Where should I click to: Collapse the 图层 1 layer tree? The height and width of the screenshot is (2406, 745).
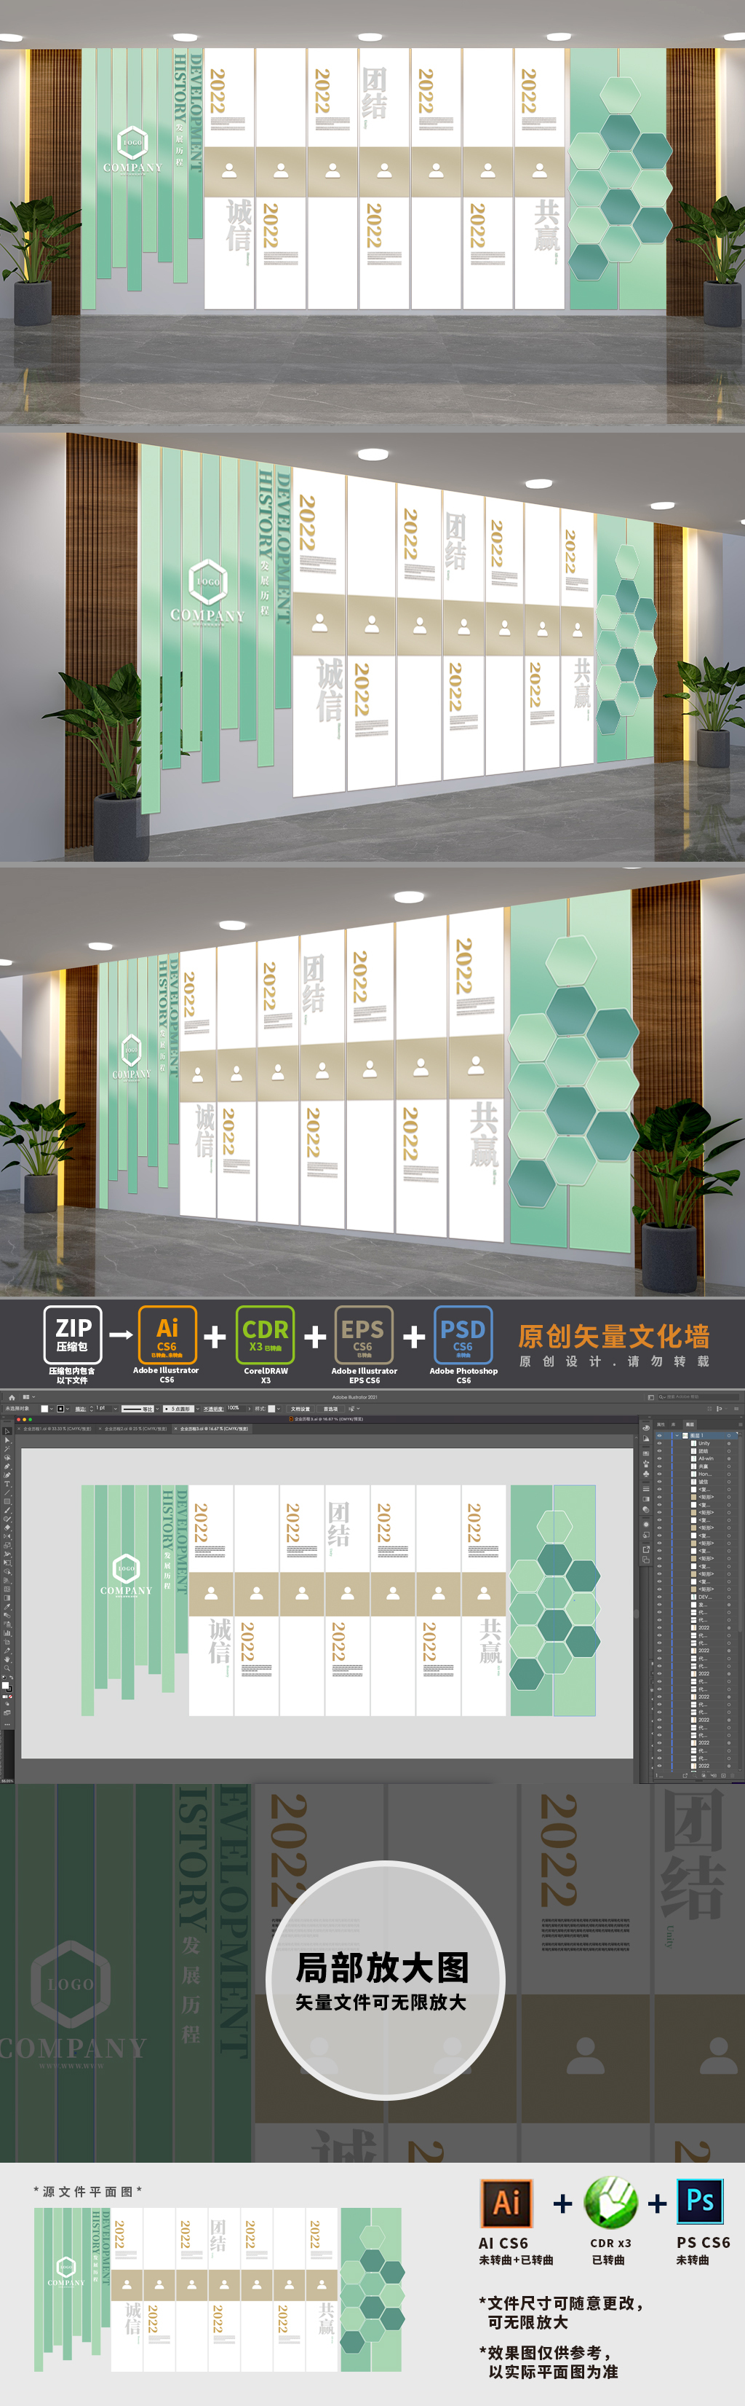677,1436
